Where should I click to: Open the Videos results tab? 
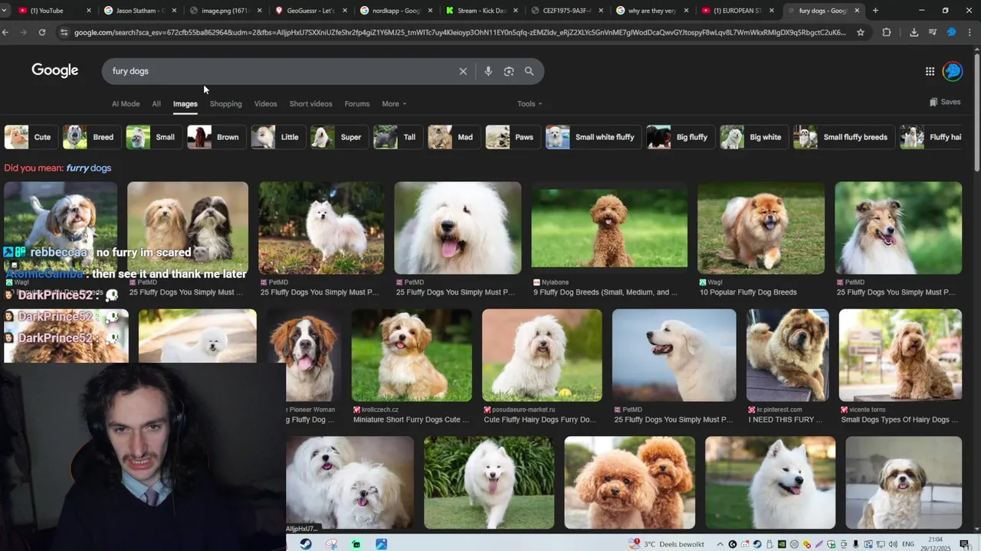(x=265, y=104)
